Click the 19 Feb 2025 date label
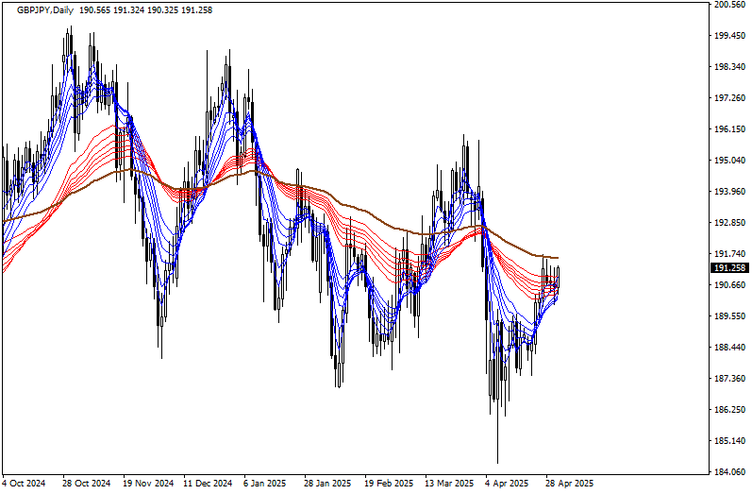 point(389,484)
